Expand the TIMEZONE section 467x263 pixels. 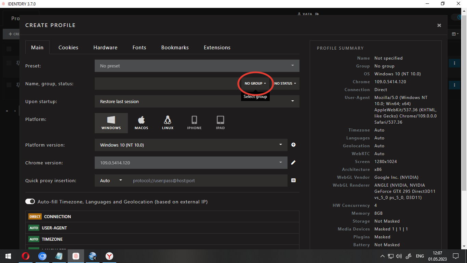pos(52,239)
